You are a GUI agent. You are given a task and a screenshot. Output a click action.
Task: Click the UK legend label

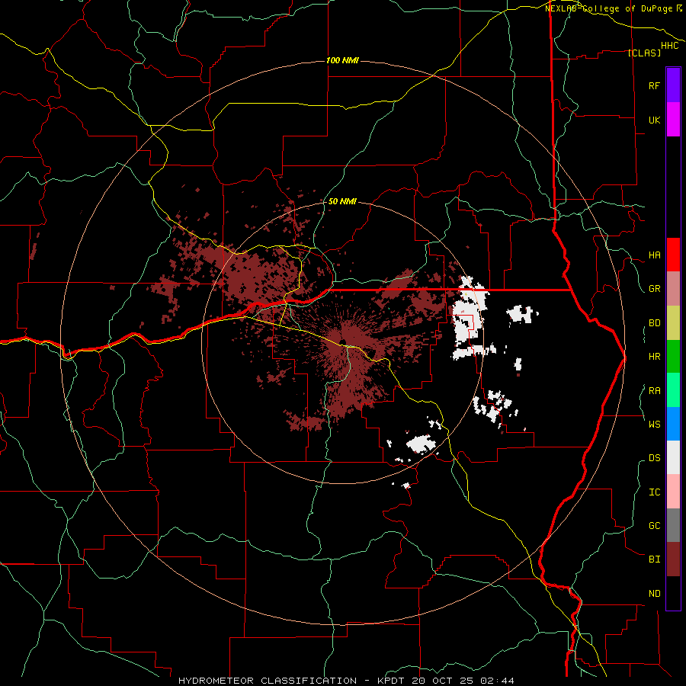(654, 120)
